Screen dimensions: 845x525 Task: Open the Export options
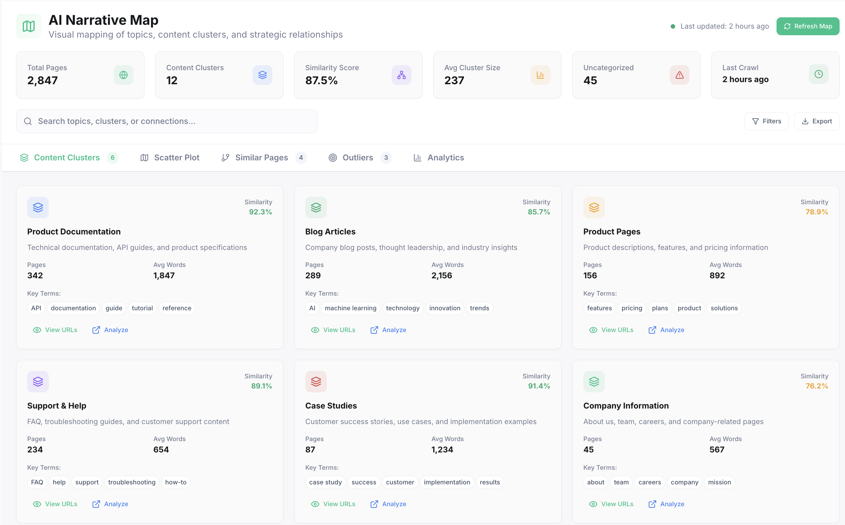tap(817, 121)
